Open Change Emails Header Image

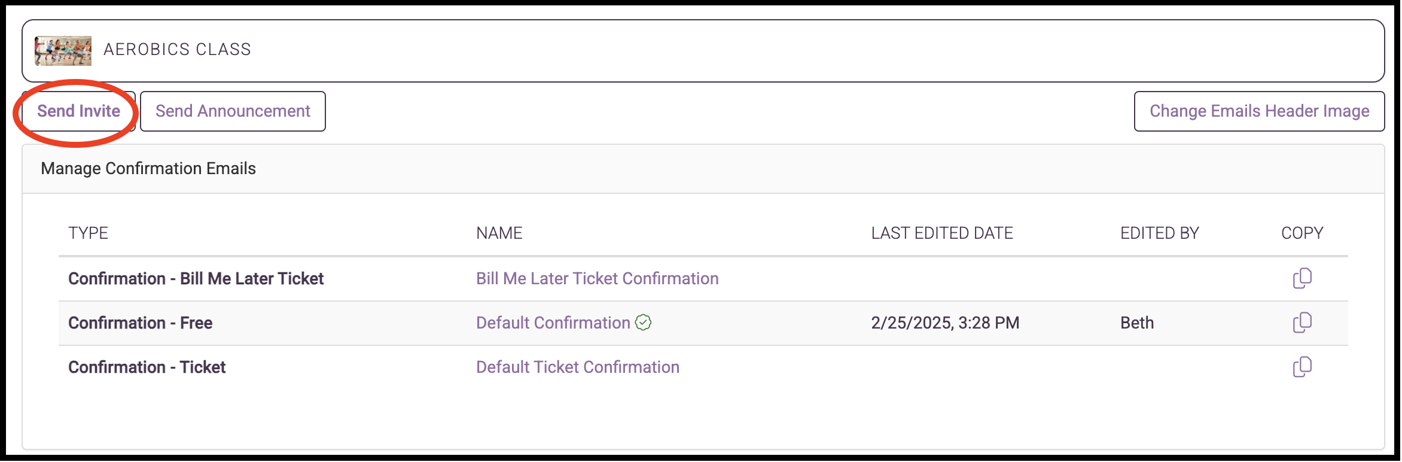click(1259, 111)
